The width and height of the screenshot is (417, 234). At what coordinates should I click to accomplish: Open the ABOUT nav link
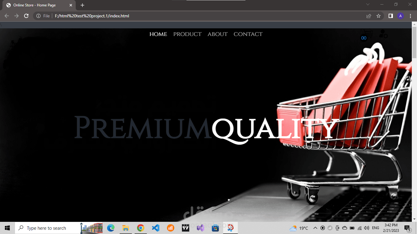click(x=218, y=34)
